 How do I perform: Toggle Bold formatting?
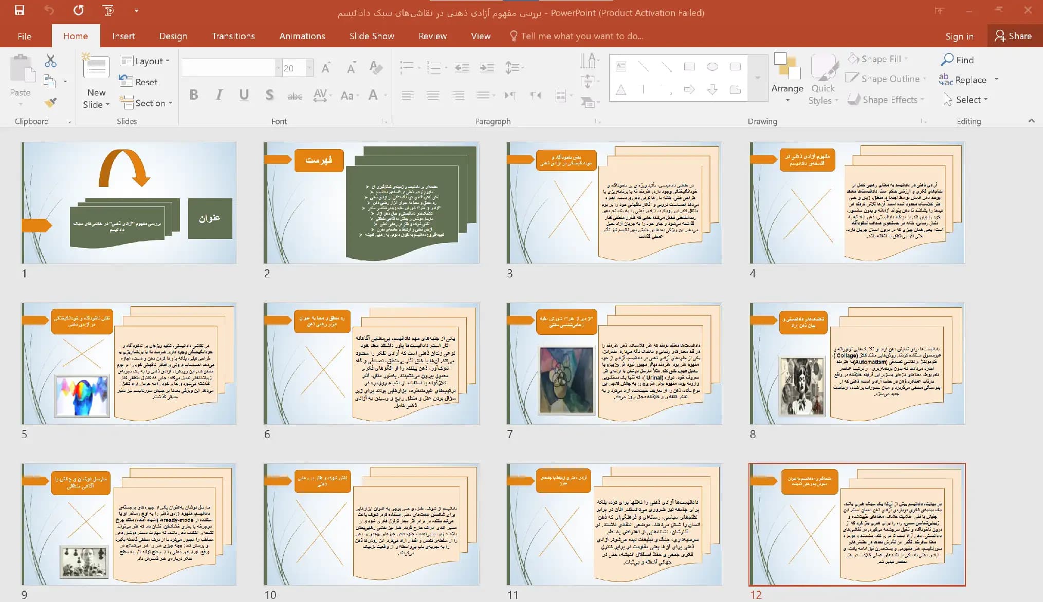coord(194,95)
